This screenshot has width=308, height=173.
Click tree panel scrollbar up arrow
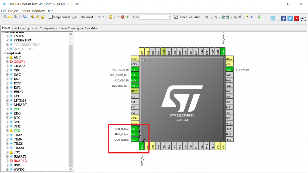(71, 34)
